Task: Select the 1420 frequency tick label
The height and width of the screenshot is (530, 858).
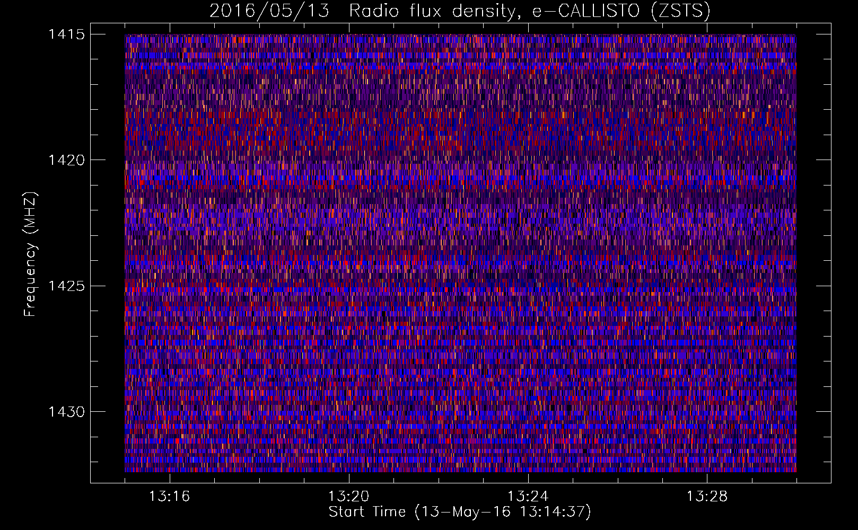Action: [x=66, y=160]
